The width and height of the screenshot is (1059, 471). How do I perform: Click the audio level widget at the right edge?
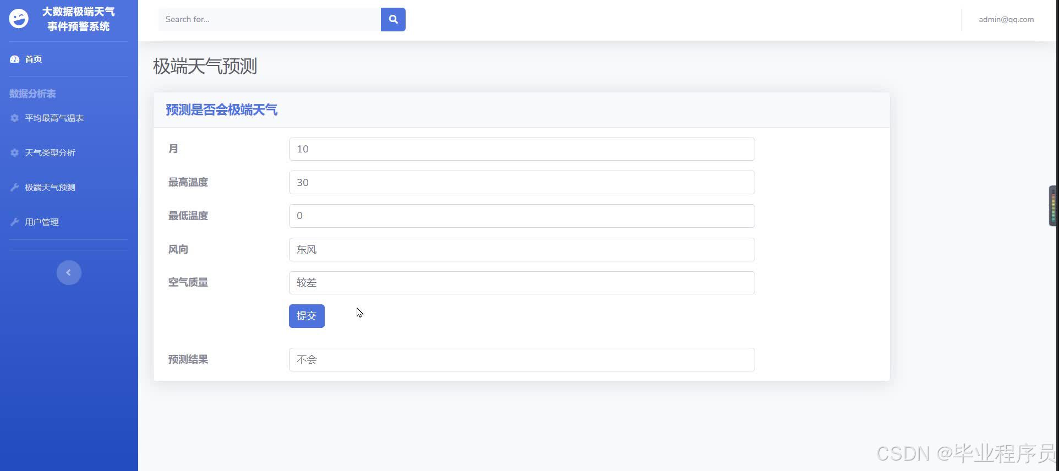tap(1053, 206)
